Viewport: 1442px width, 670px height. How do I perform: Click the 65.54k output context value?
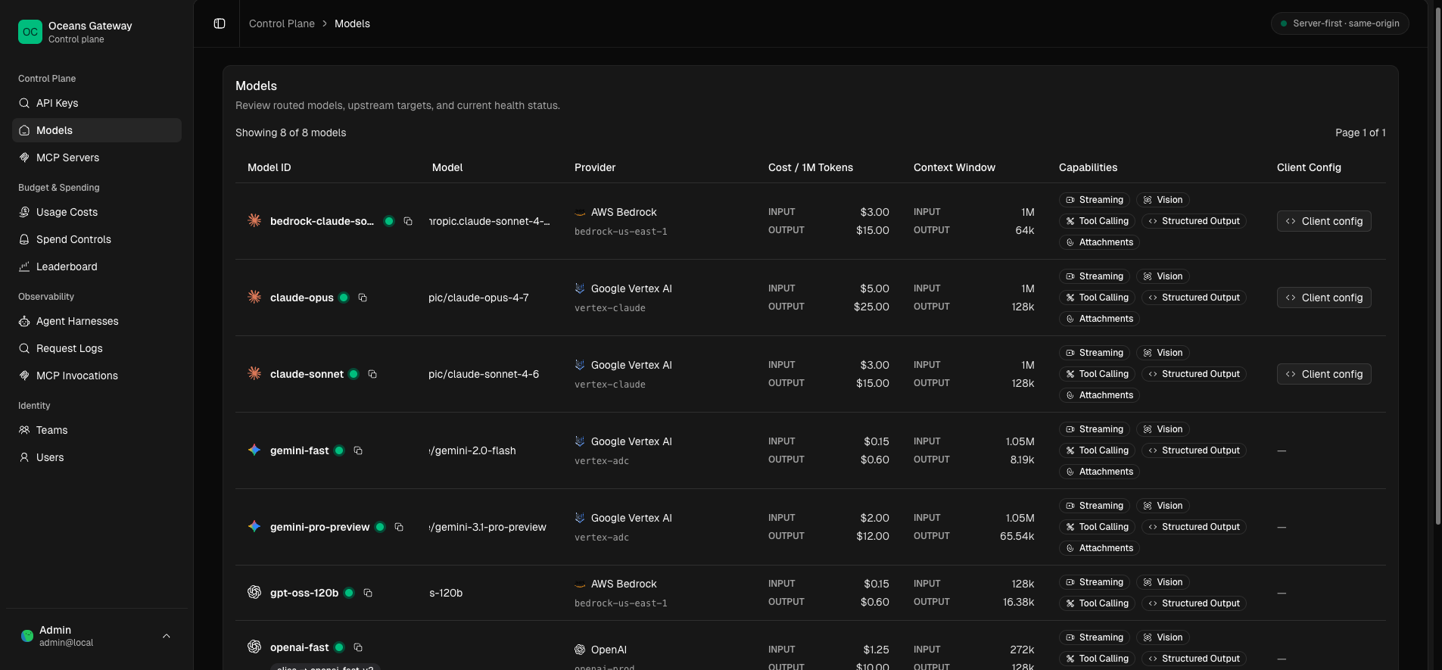[1017, 536]
